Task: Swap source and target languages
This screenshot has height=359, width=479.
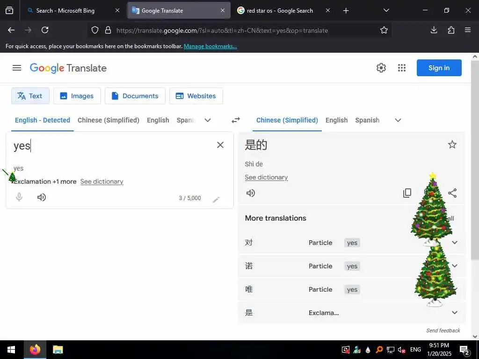Action: point(236,120)
